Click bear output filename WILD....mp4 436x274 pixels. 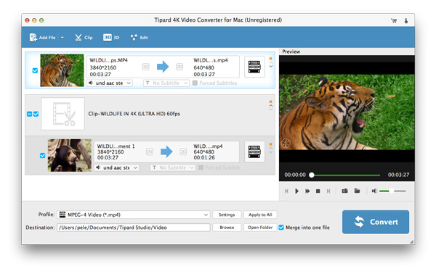(x=208, y=146)
